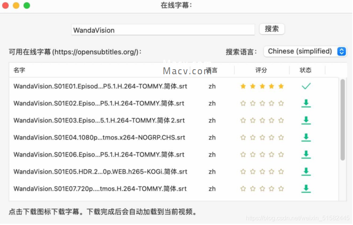Screen dimensions: 353x225
Task: Click the empty star rating of S01E02
Action: tap(262, 104)
